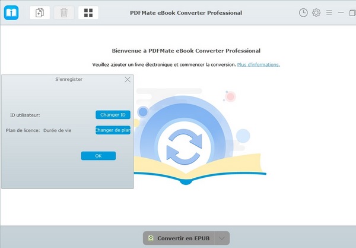Switch to grid library view icon
356x248 pixels.
[x=88, y=12]
